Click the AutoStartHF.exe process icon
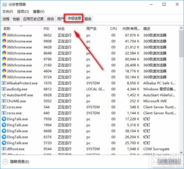Viewport: 184px width, 169px height. pyautogui.click(x=4, y=95)
